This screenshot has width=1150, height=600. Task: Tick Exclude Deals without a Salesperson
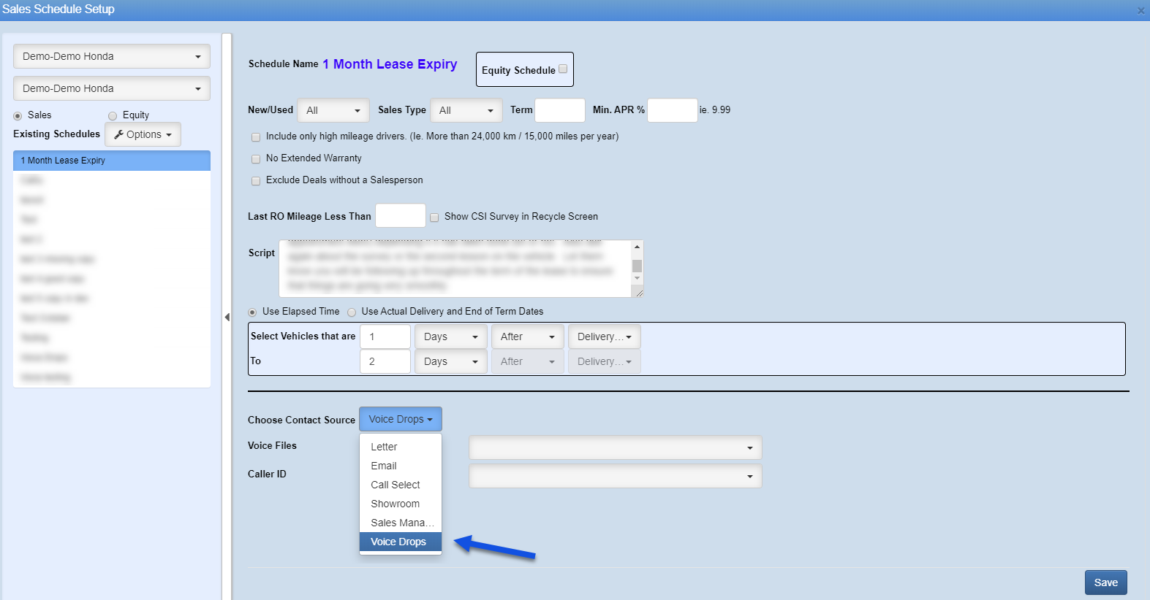pyautogui.click(x=256, y=181)
